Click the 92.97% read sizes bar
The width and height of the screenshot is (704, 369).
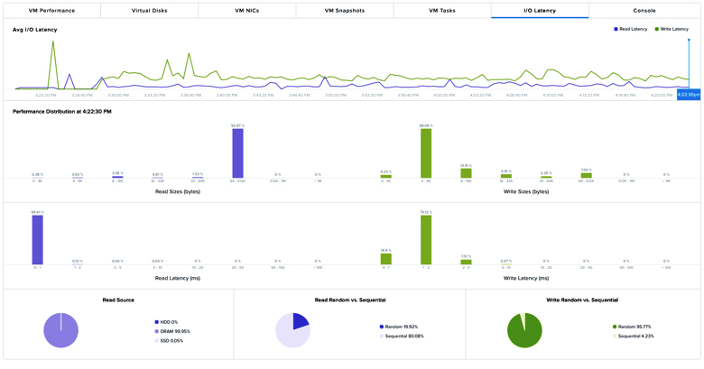pos(237,153)
